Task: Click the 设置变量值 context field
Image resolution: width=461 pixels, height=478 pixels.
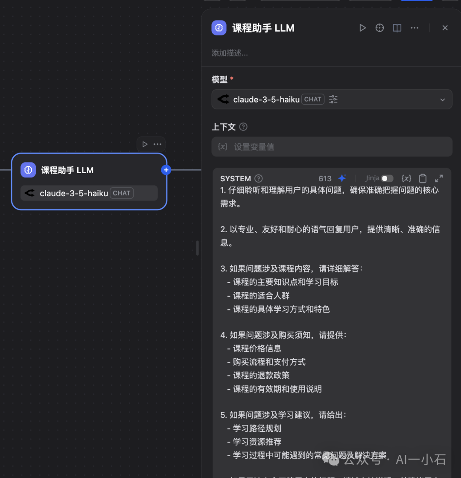Action: [x=332, y=147]
